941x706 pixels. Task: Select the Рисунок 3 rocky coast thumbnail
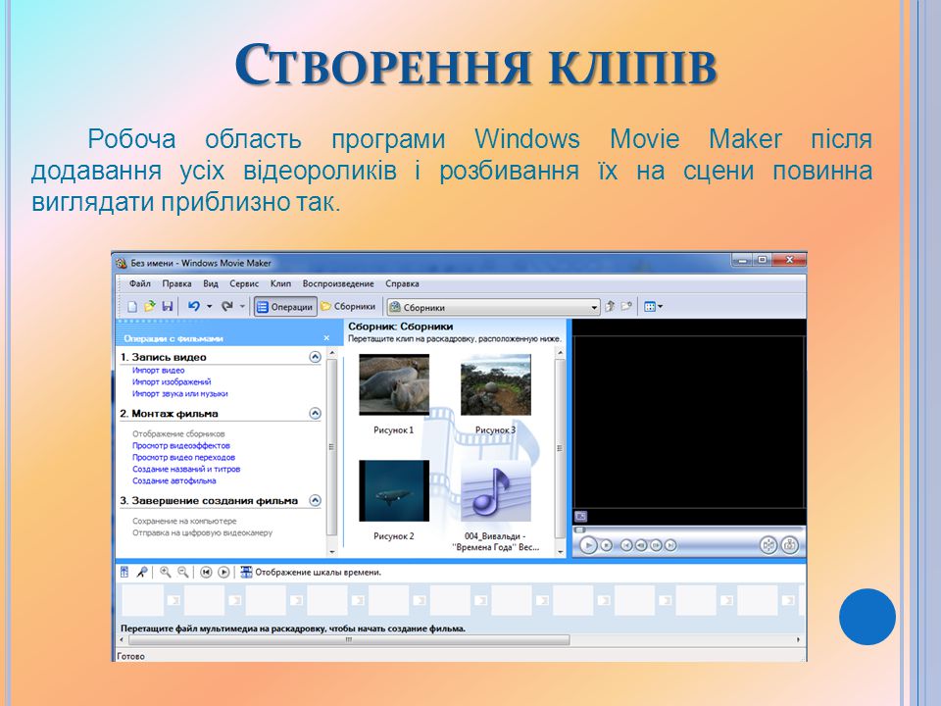tap(496, 384)
